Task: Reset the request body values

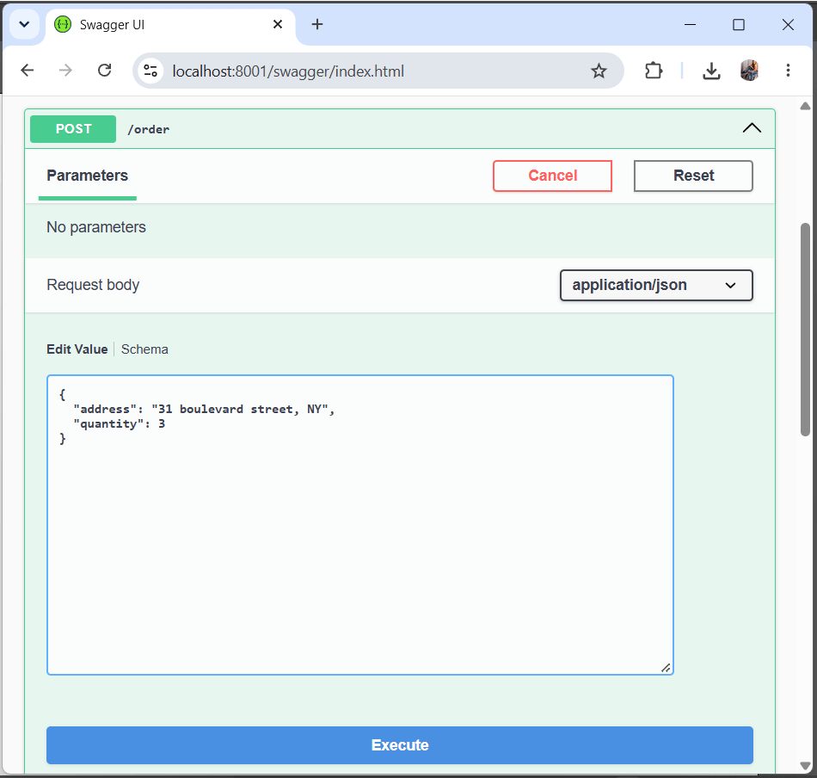Action: (693, 176)
